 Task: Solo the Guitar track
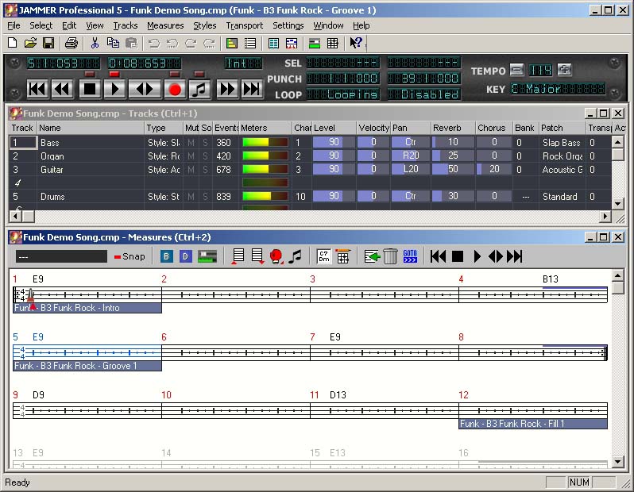[x=206, y=170]
